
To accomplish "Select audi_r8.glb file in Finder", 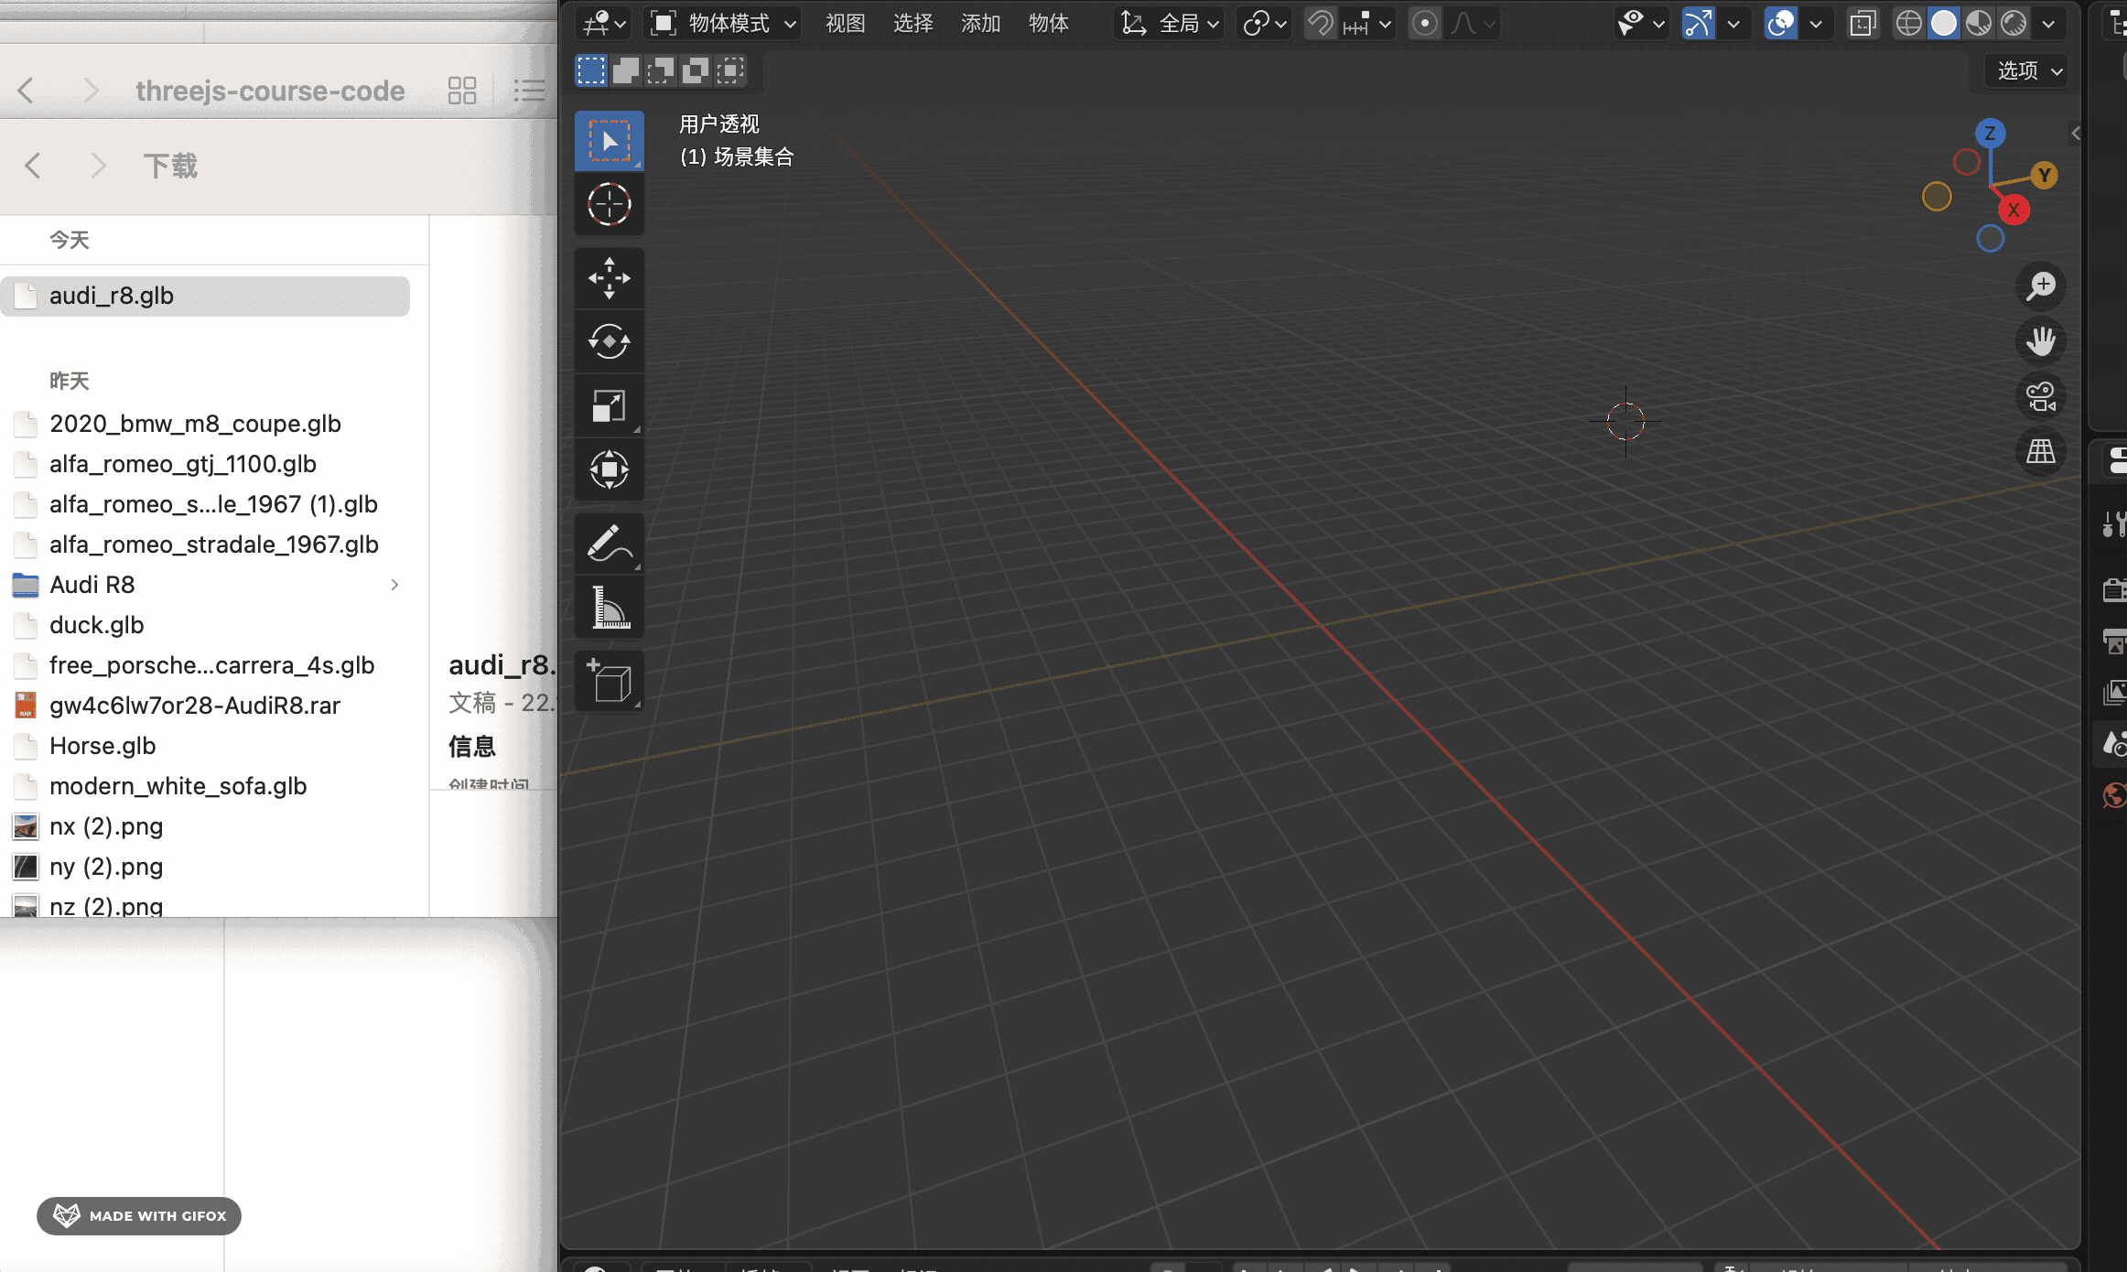I will tap(206, 296).
